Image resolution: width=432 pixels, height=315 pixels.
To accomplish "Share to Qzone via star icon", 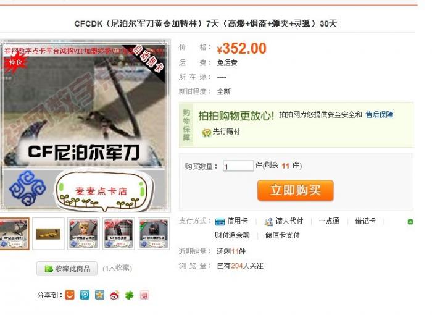I will point(99,295).
